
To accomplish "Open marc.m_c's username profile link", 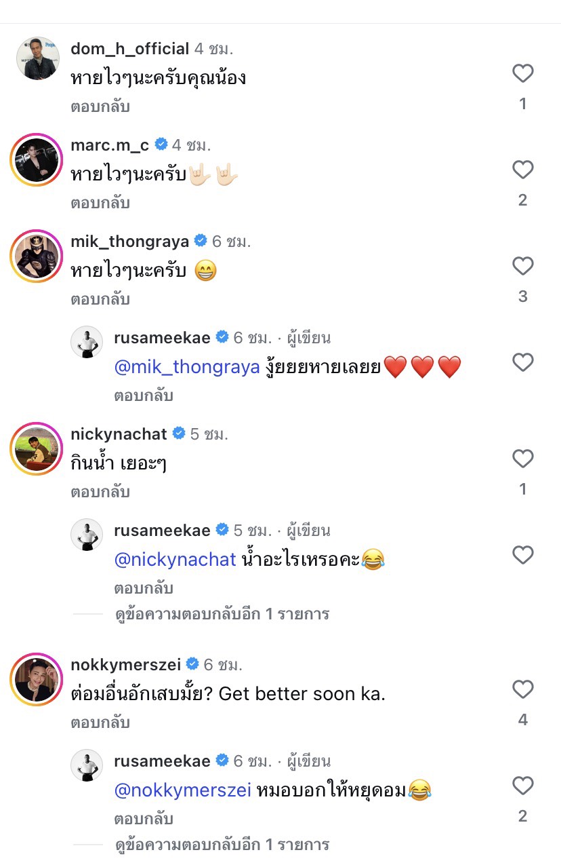I will pos(110,145).
